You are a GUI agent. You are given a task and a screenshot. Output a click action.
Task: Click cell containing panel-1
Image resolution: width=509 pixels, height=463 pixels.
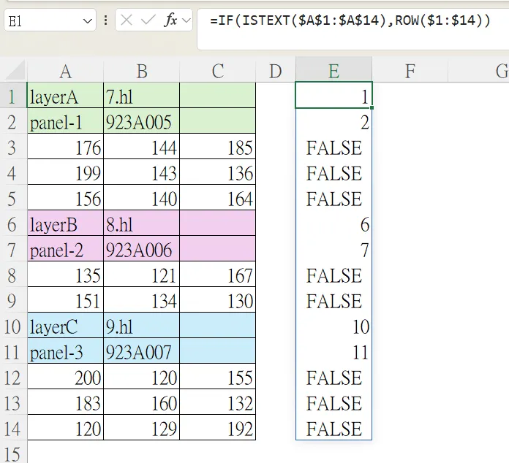(x=65, y=121)
